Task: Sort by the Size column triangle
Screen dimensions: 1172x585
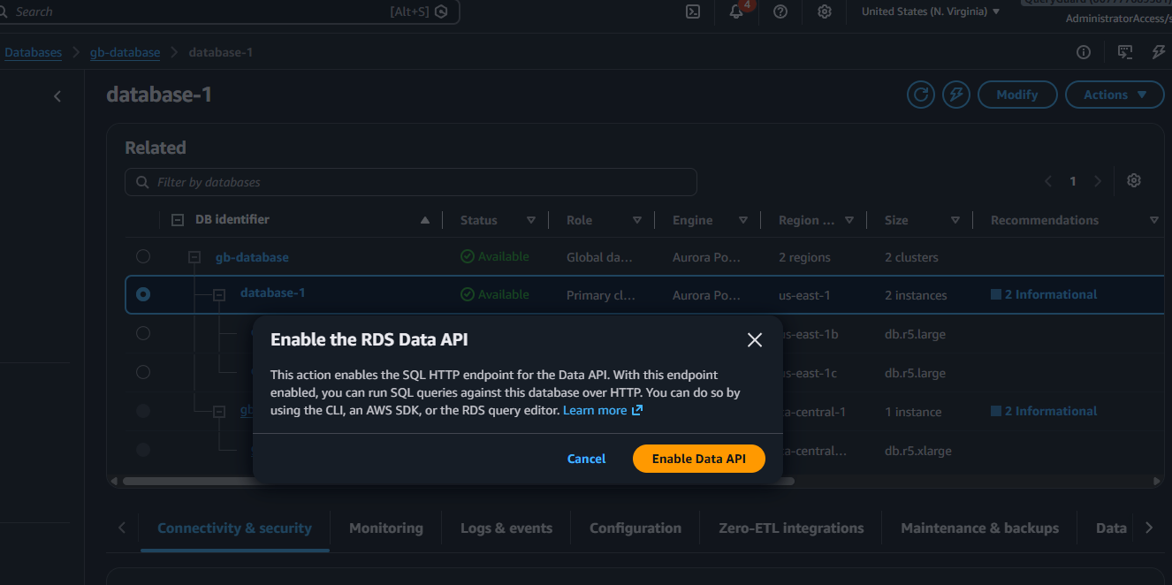Action: coord(955,221)
